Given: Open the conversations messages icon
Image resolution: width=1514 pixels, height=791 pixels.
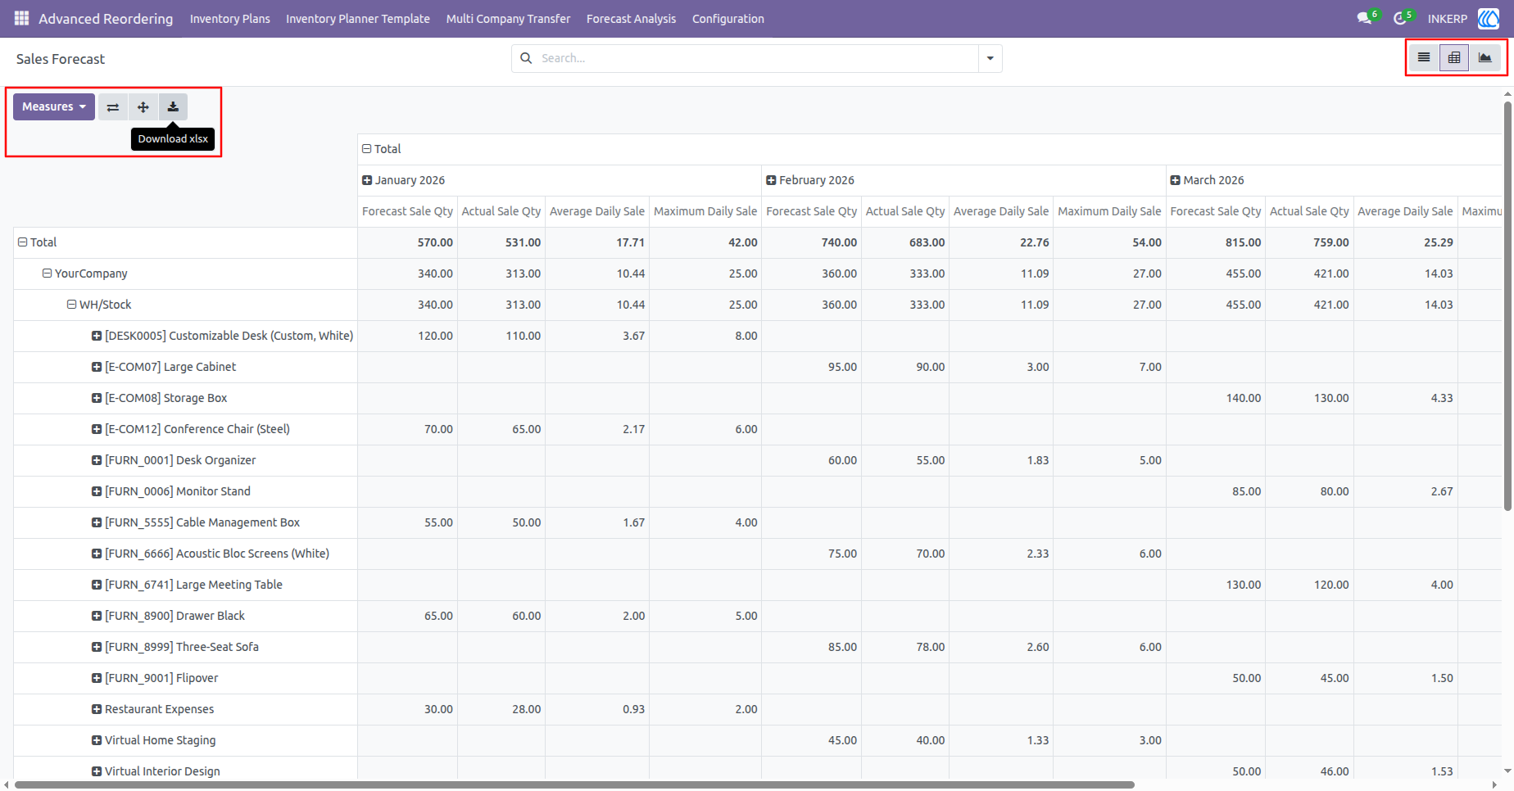Looking at the screenshot, I should pos(1365,18).
